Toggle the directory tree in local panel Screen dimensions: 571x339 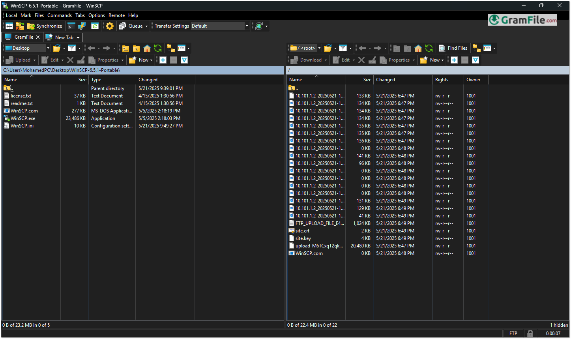click(171, 48)
